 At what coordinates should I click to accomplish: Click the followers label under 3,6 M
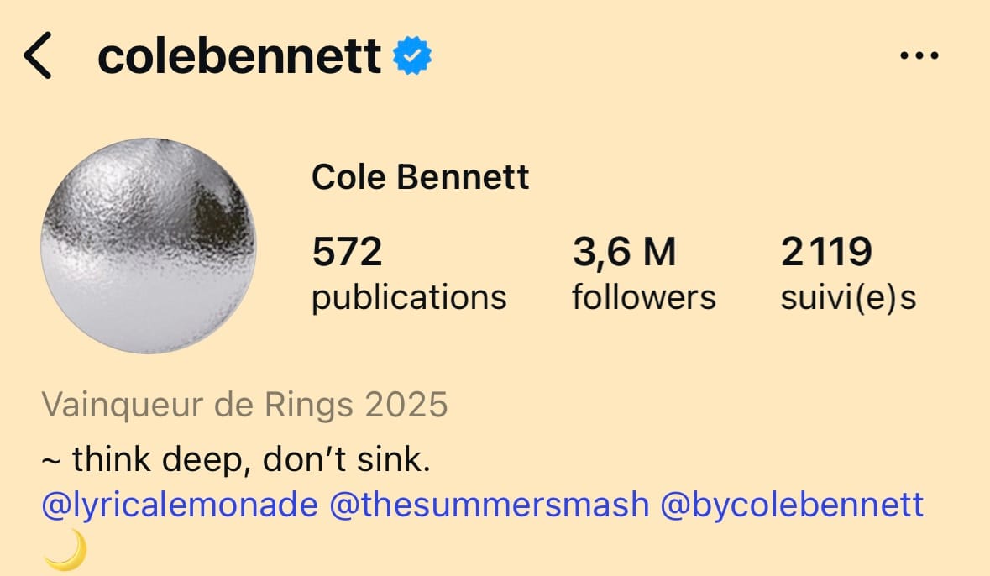point(643,296)
